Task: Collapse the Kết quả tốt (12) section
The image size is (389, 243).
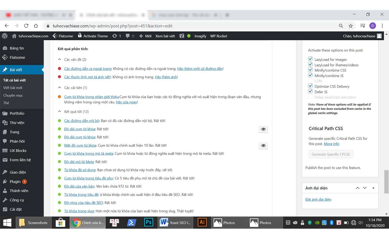Action: click(60, 112)
